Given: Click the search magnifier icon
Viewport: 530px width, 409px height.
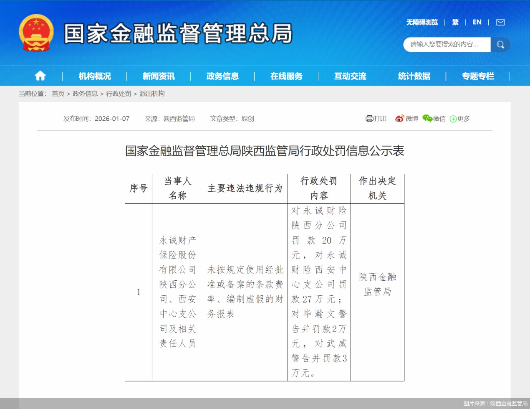Looking at the screenshot, I should point(500,44).
